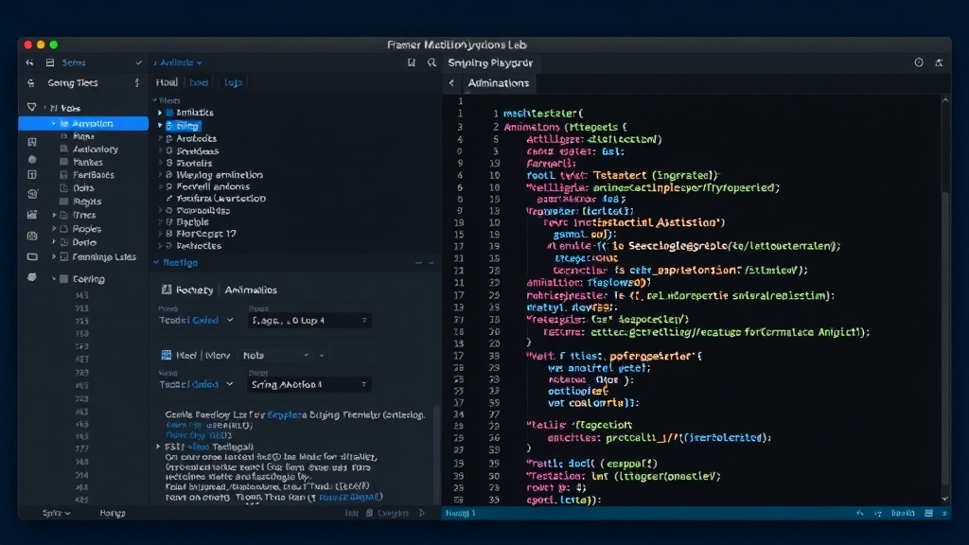Image resolution: width=969 pixels, height=545 pixels.
Task: Click the play arrow in the bottom bar
Action: pyautogui.click(x=421, y=513)
